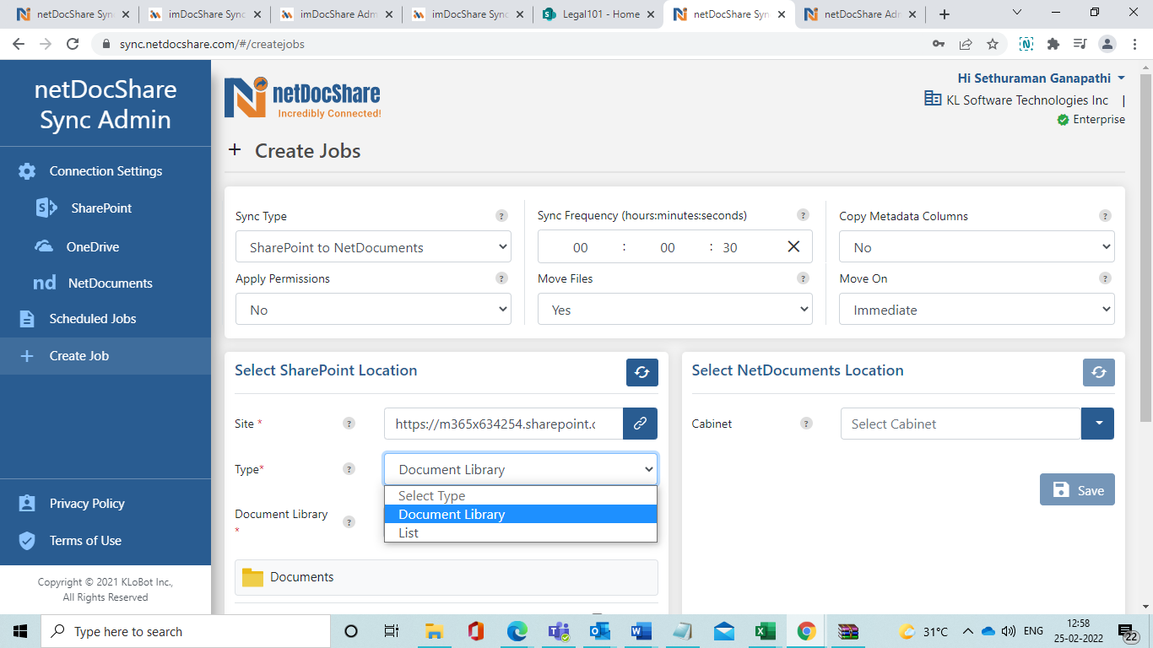Image resolution: width=1153 pixels, height=648 pixels.
Task: Reload the browser page
Action: click(x=73, y=44)
